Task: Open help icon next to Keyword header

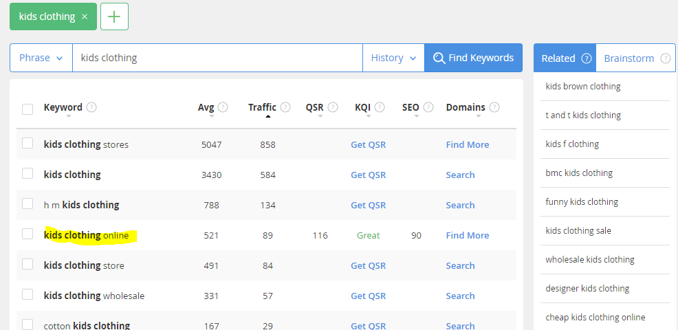Action: 91,107
